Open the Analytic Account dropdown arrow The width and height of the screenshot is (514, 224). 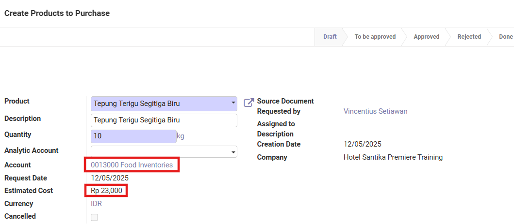pos(233,152)
